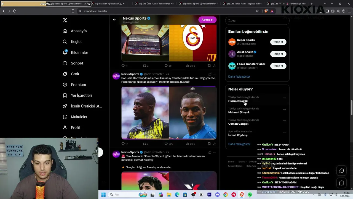353x199 pixels.
Task: Open Bildirimler notifications page
Action: (75, 53)
